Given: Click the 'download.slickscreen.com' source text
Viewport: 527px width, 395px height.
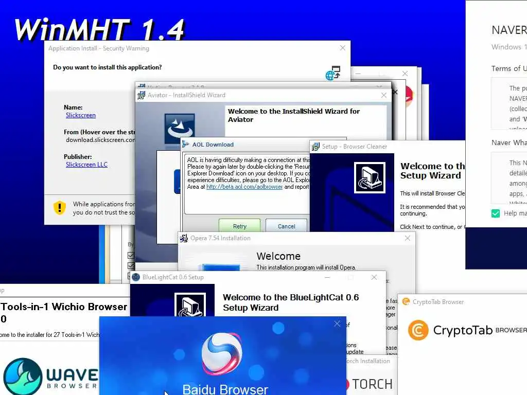Looking at the screenshot, I should (x=100, y=140).
